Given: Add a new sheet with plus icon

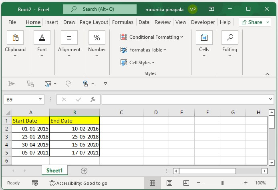Looking at the screenshot, I should (x=84, y=171).
